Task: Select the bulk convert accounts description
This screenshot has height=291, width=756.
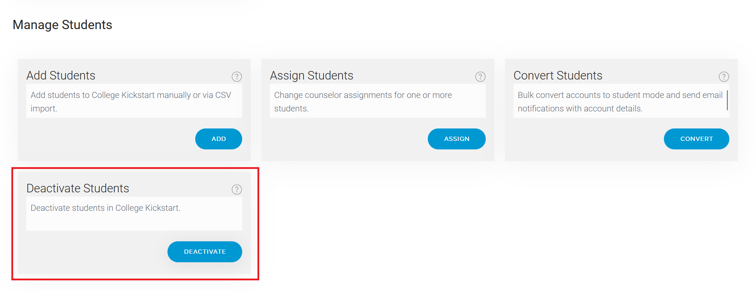Action: [x=620, y=101]
